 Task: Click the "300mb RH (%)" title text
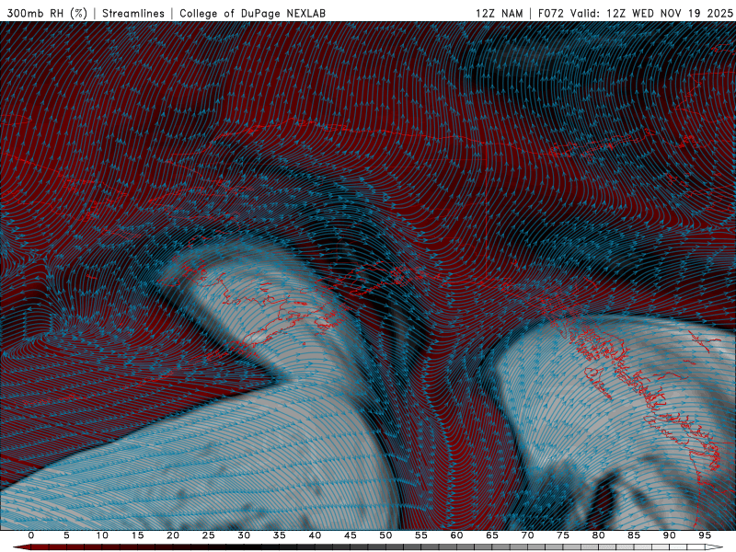tap(48, 13)
